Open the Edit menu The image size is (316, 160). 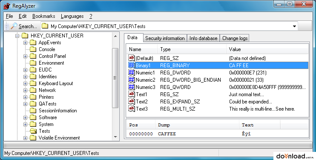[x=23, y=16]
